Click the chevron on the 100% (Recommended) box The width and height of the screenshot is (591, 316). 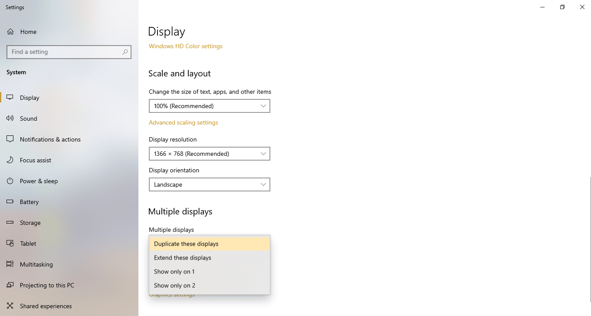263,106
